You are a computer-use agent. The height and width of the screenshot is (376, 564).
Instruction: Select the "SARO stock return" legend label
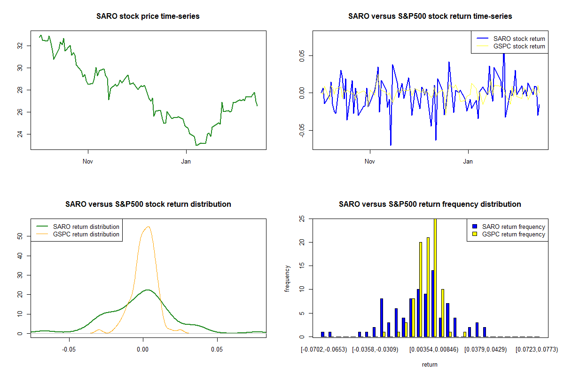click(519, 39)
